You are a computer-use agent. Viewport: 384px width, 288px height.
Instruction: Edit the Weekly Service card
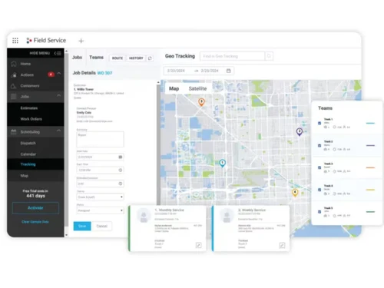(282, 245)
